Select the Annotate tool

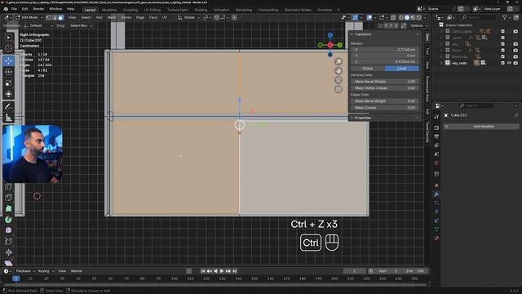pos(9,106)
